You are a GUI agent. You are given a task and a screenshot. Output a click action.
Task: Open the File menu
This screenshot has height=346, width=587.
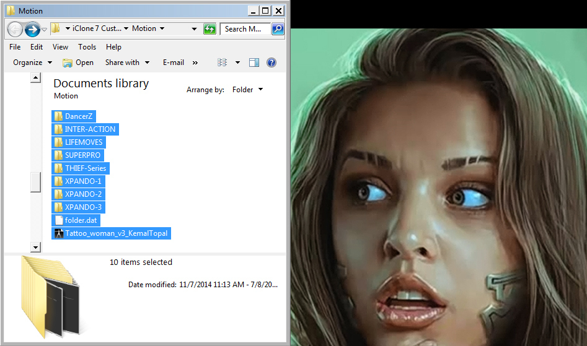[x=15, y=46]
